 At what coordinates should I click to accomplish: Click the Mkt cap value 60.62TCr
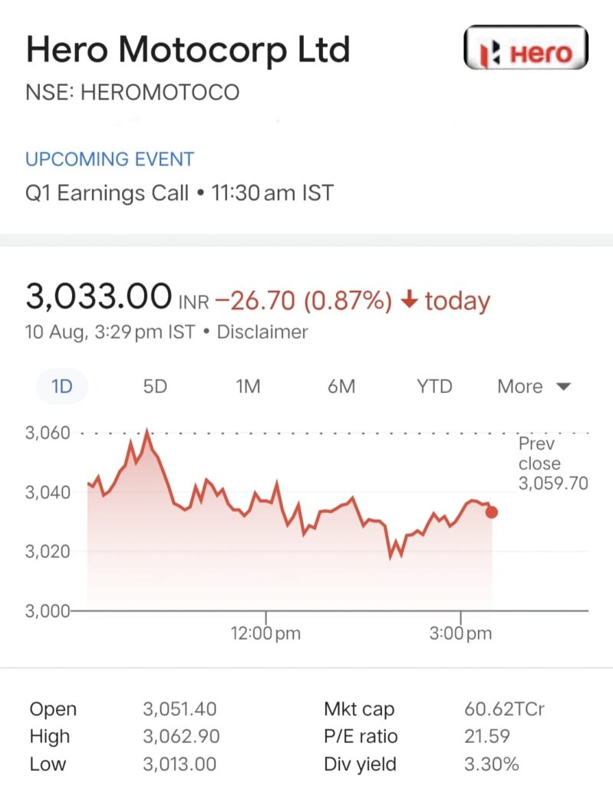pyautogui.click(x=504, y=708)
